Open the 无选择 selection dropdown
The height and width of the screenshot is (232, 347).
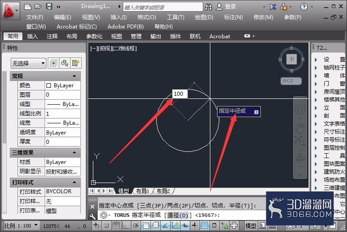[28, 63]
